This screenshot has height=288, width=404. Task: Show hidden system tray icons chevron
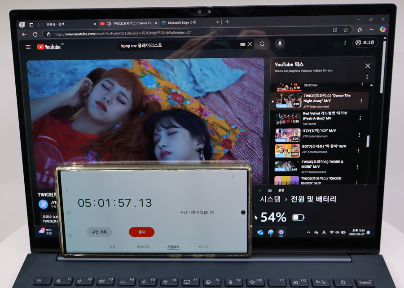click(308, 232)
